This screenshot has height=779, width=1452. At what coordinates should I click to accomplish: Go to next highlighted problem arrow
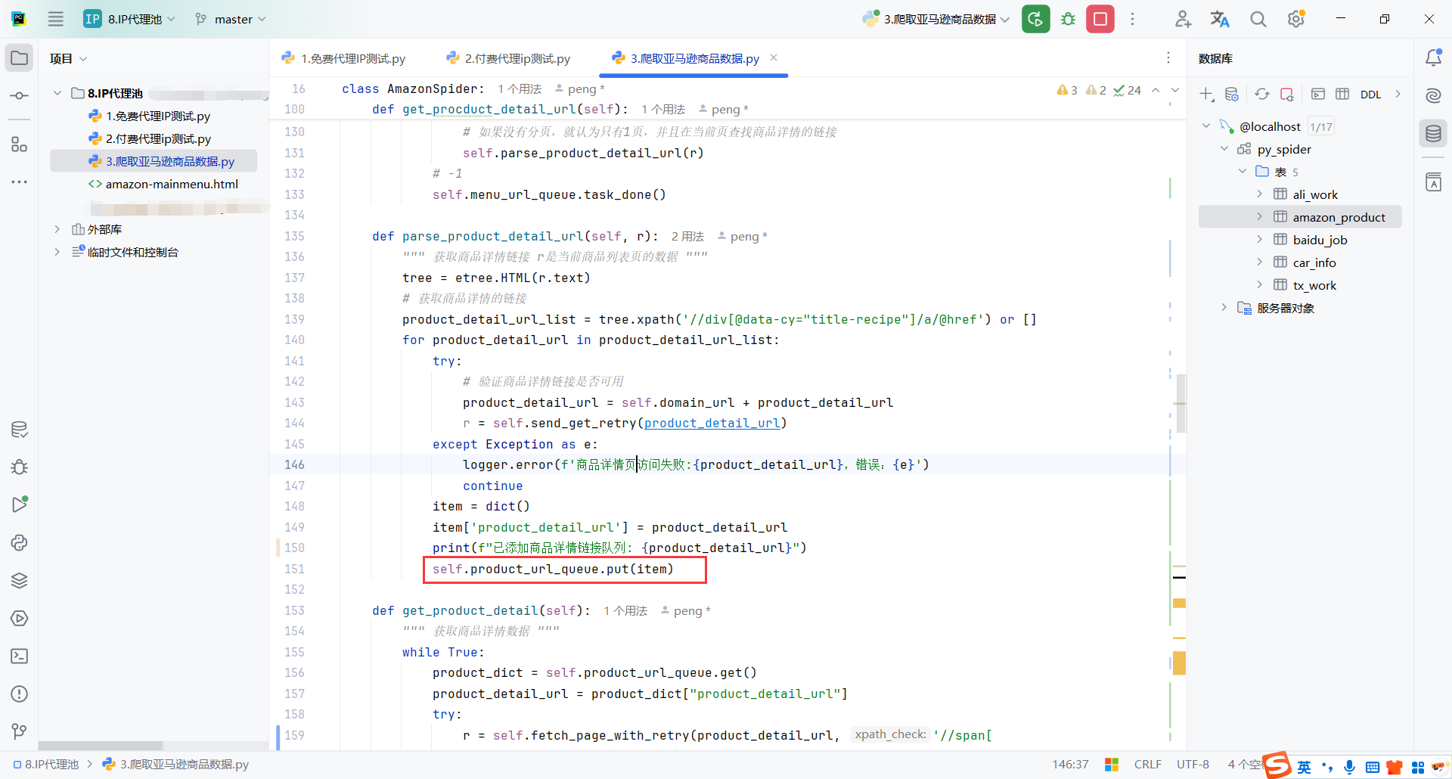tap(1174, 90)
